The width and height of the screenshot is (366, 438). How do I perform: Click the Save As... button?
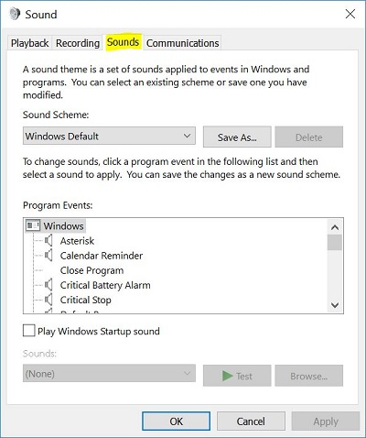237,137
